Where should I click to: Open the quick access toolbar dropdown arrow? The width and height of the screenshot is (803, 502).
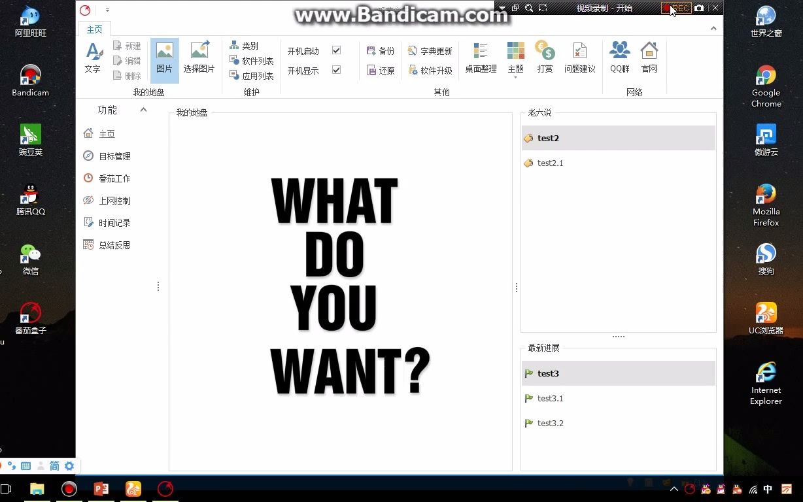point(107,10)
